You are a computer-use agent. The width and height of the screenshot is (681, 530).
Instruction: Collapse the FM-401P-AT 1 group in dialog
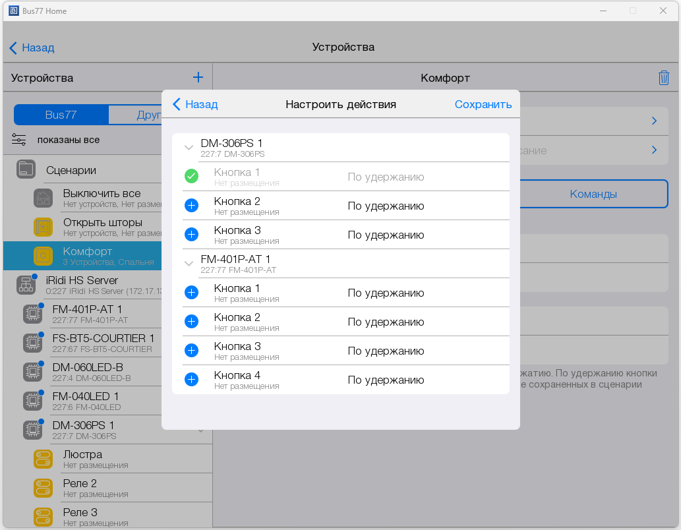(x=189, y=264)
